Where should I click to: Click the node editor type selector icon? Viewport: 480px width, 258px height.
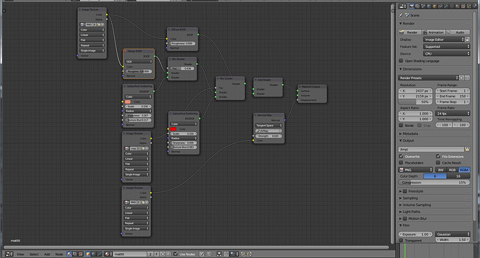[x=9, y=254]
